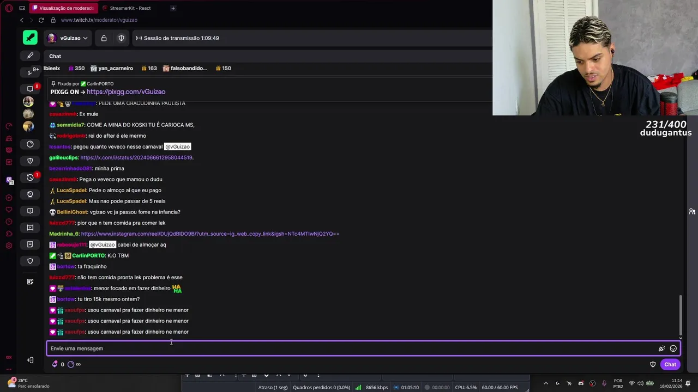
Task: Open the Opera logo menu
Action: (x=9, y=8)
